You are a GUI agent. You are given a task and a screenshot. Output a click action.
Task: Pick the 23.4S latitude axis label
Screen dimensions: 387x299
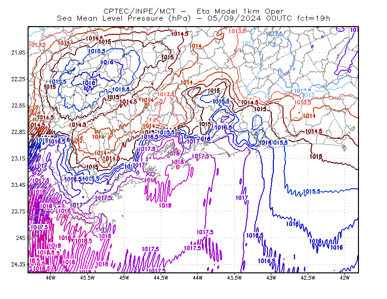tap(18, 185)
